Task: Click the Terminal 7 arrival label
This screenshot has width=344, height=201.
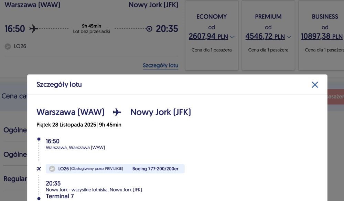Action: pos(60,196)
